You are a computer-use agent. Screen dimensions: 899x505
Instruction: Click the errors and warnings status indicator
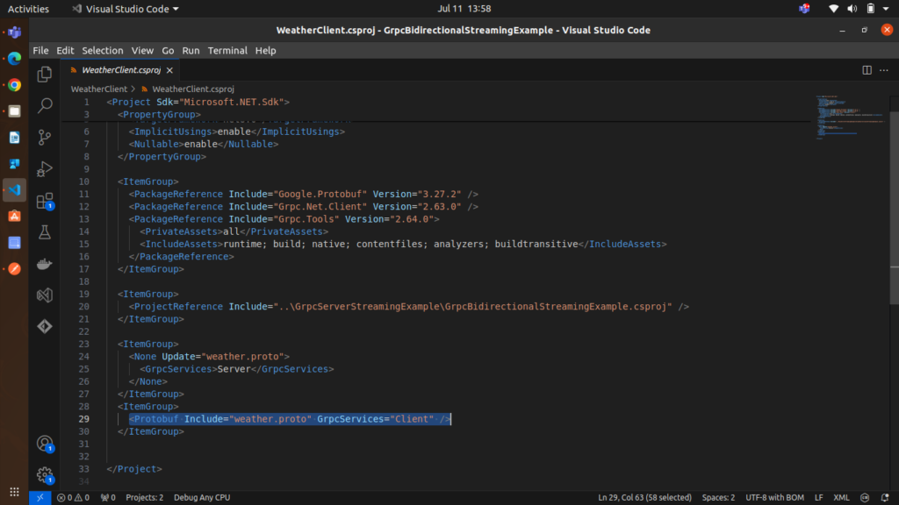tap(73, 497)
